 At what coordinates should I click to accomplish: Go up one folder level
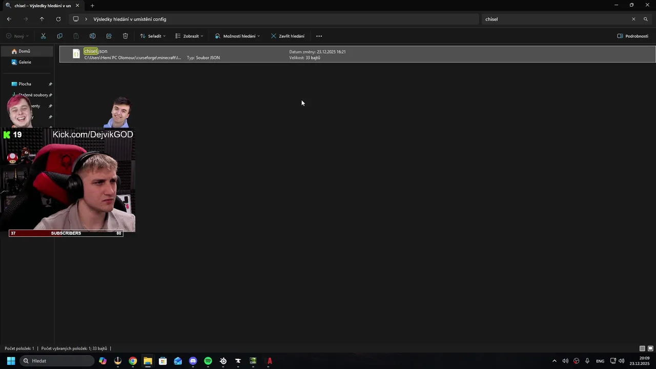(42, 19)
